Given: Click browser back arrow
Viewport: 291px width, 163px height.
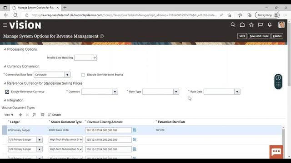Looking at the screenshot, I should click(6, 15).
